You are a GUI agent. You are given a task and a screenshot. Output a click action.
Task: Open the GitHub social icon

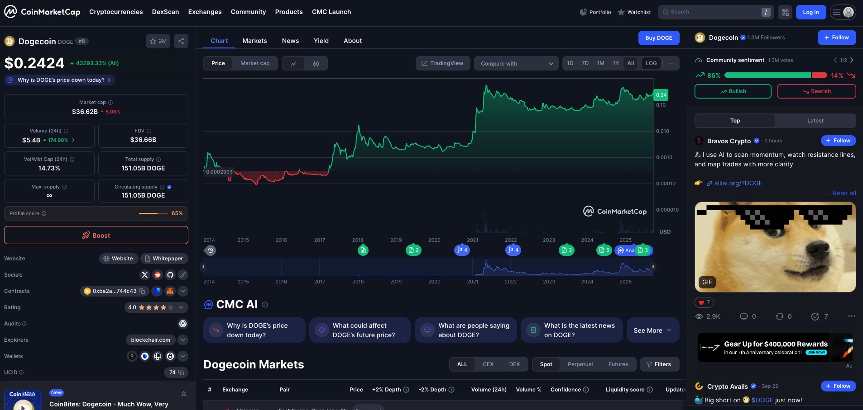(170, 275)
